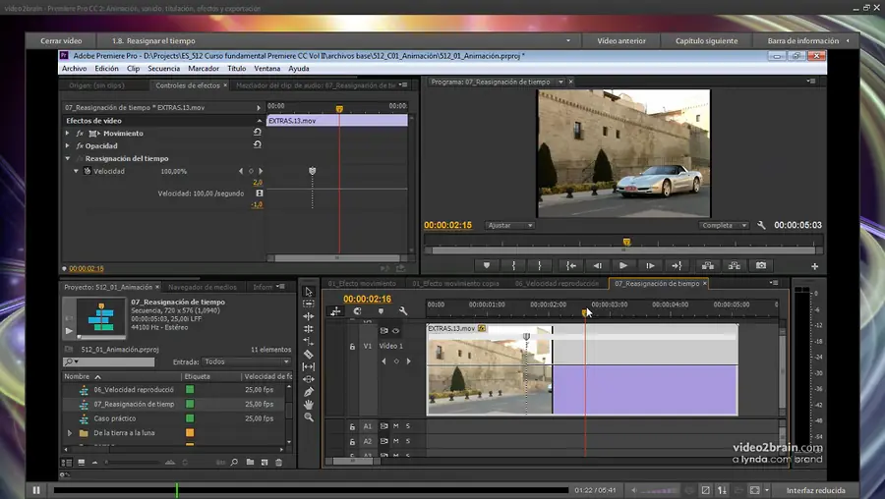The height and width of the screenshot is (499, 885).
Task: Open Program monitor sequence dropdown arrow
Action: tap(560, 82)
